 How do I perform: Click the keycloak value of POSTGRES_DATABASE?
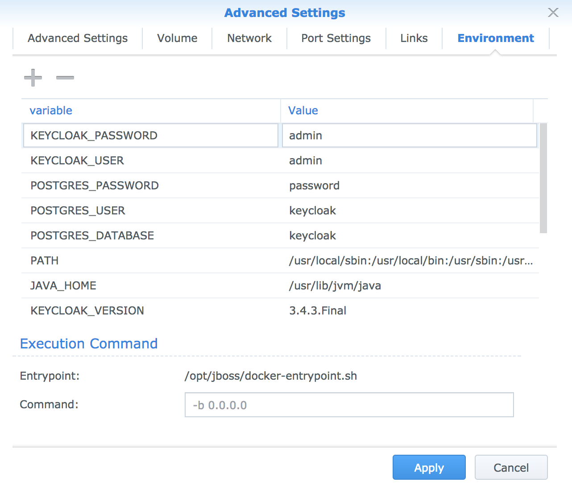410,235
